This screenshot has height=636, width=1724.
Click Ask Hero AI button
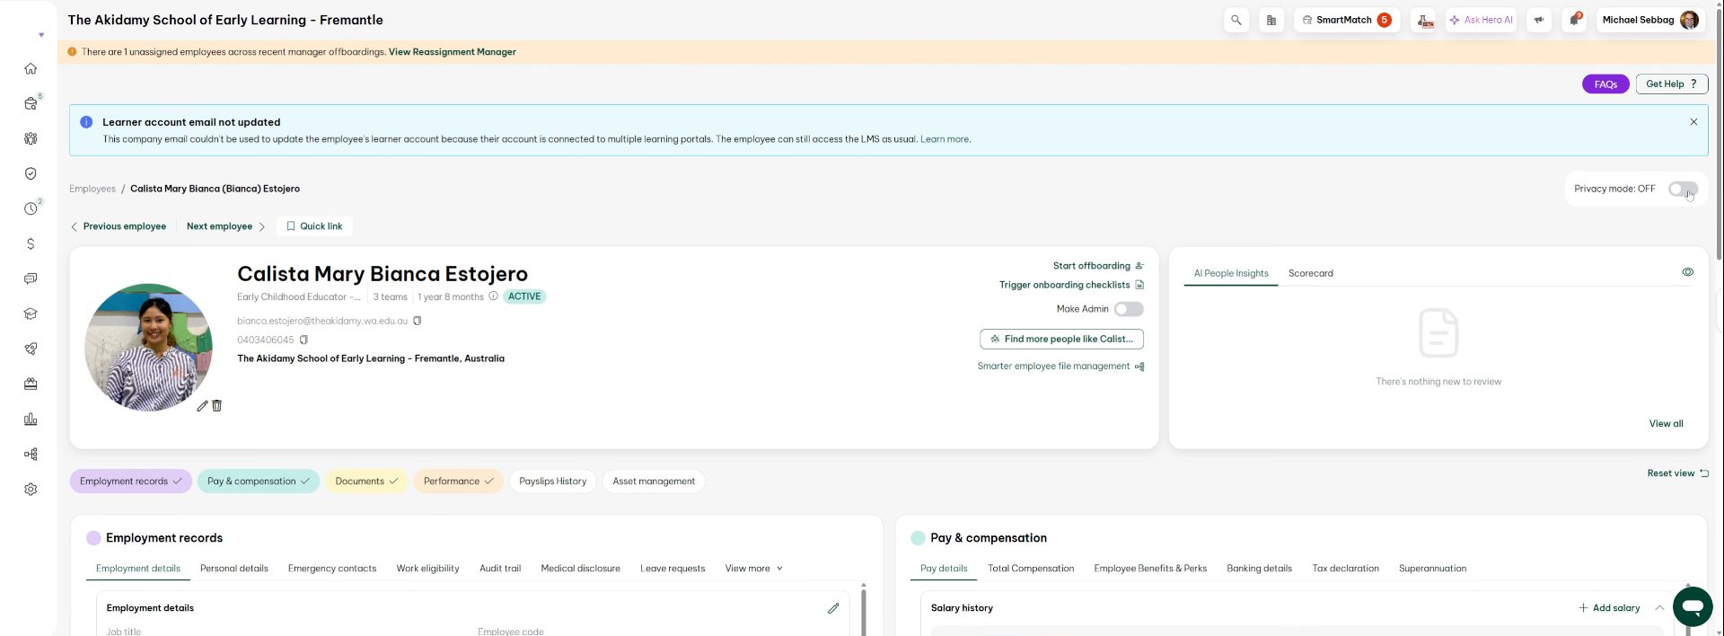(x=1482, y=20)
